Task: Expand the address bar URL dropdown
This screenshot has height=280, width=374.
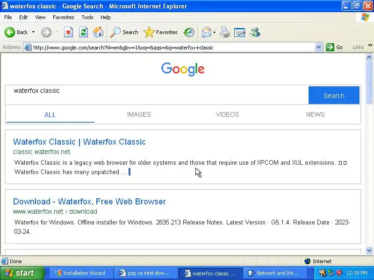Action: point(318,47)
